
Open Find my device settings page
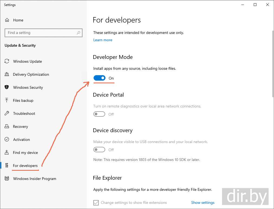[25, 153]
